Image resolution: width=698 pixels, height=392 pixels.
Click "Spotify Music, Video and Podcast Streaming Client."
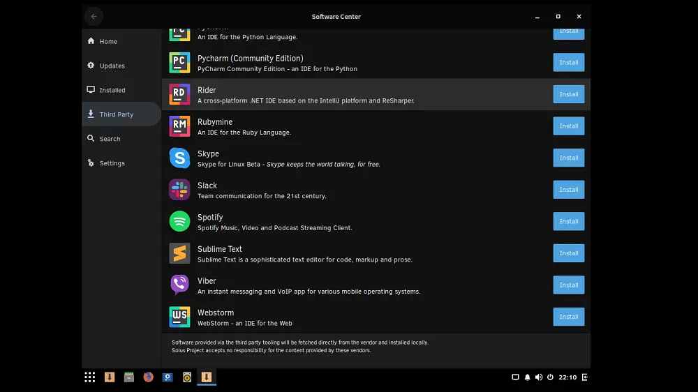click(x=274, y=228)
